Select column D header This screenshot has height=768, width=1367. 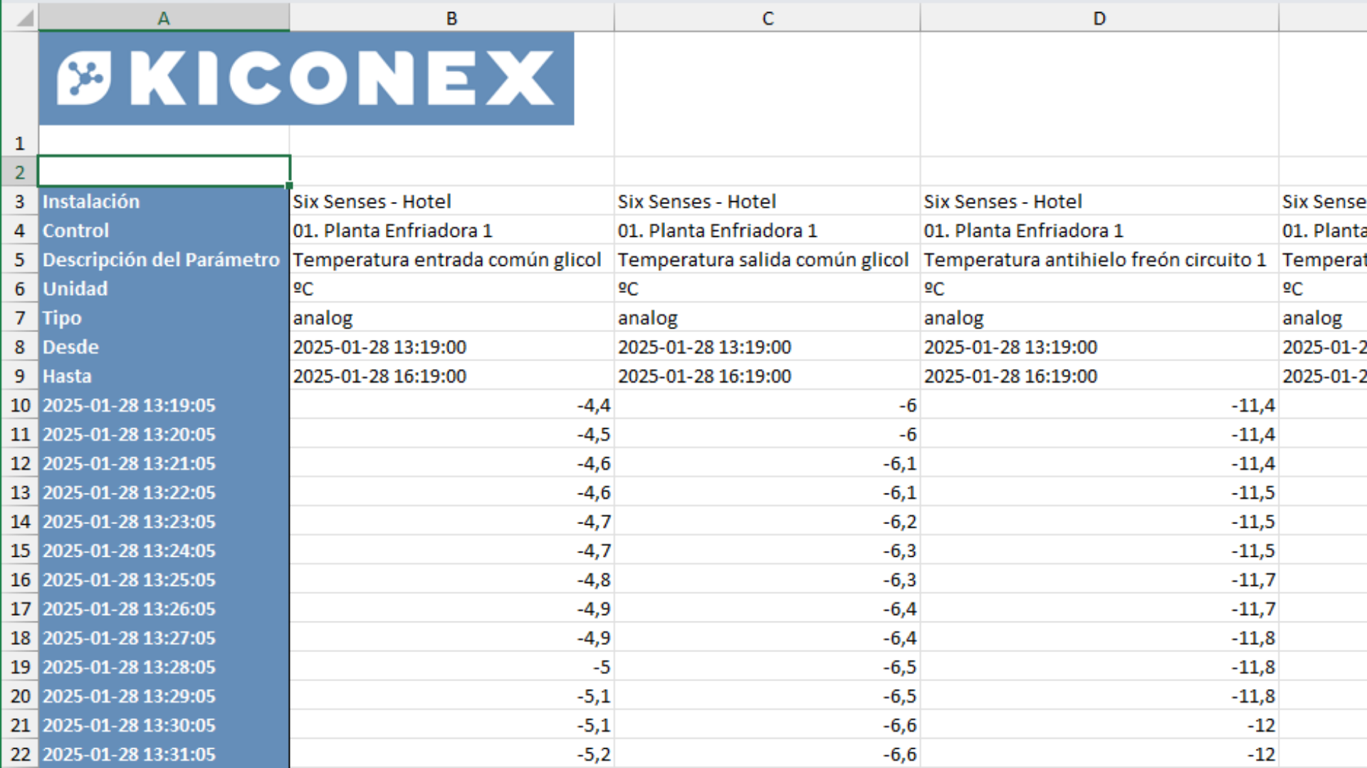click(x=1099, y=18)
